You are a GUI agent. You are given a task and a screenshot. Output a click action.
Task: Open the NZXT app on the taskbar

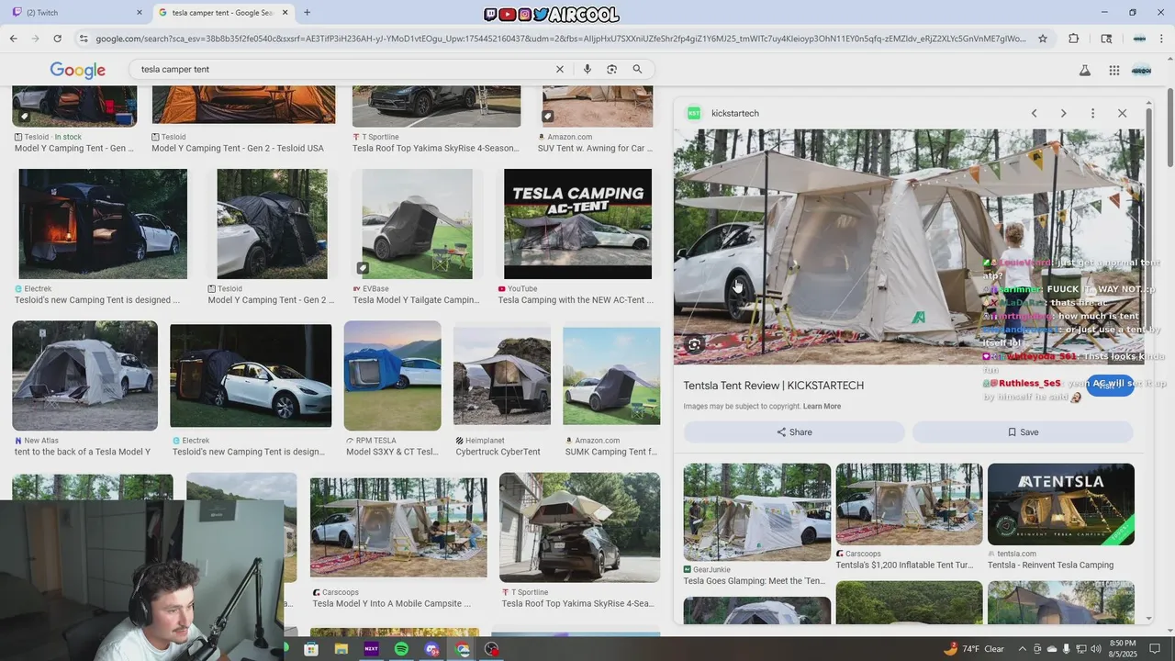point(371,649)
